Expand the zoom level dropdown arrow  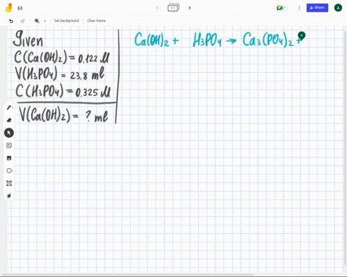coord(45,21)
